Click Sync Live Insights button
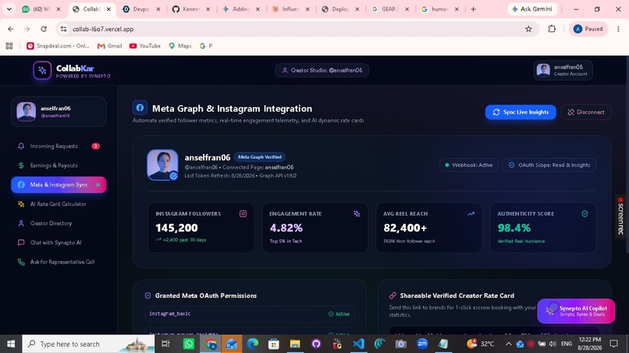 pyautogui.click(x=521, y=112)
